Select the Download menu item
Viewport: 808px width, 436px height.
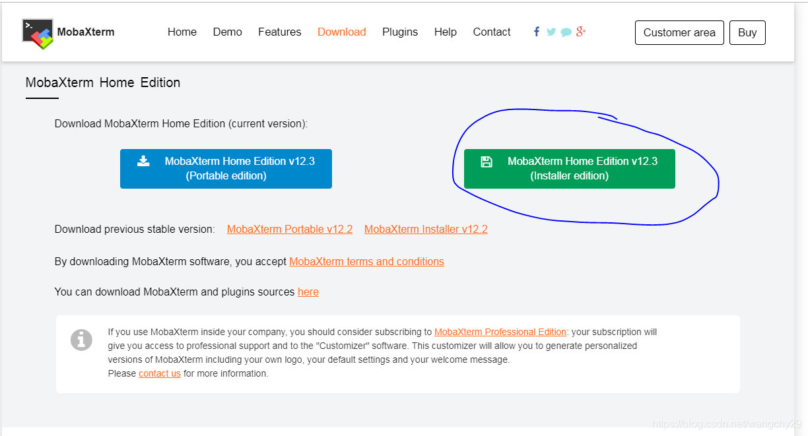point(342,32)
